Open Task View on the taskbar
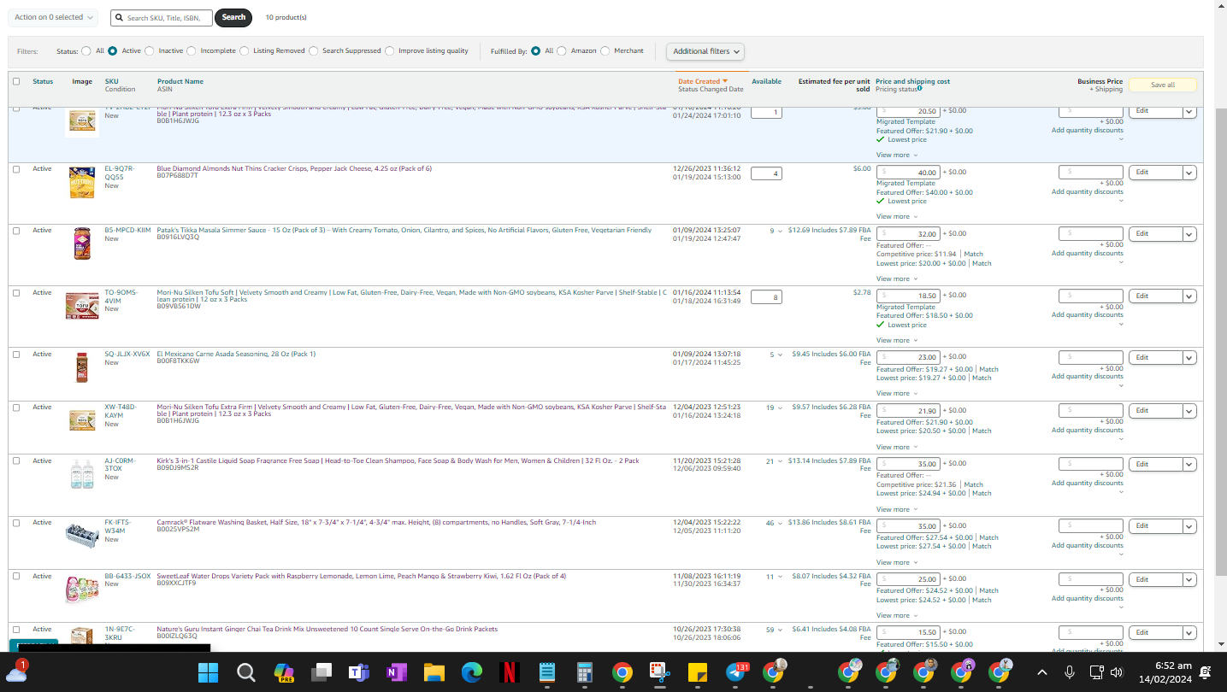Screen dimensions: 1227x692 321,673
